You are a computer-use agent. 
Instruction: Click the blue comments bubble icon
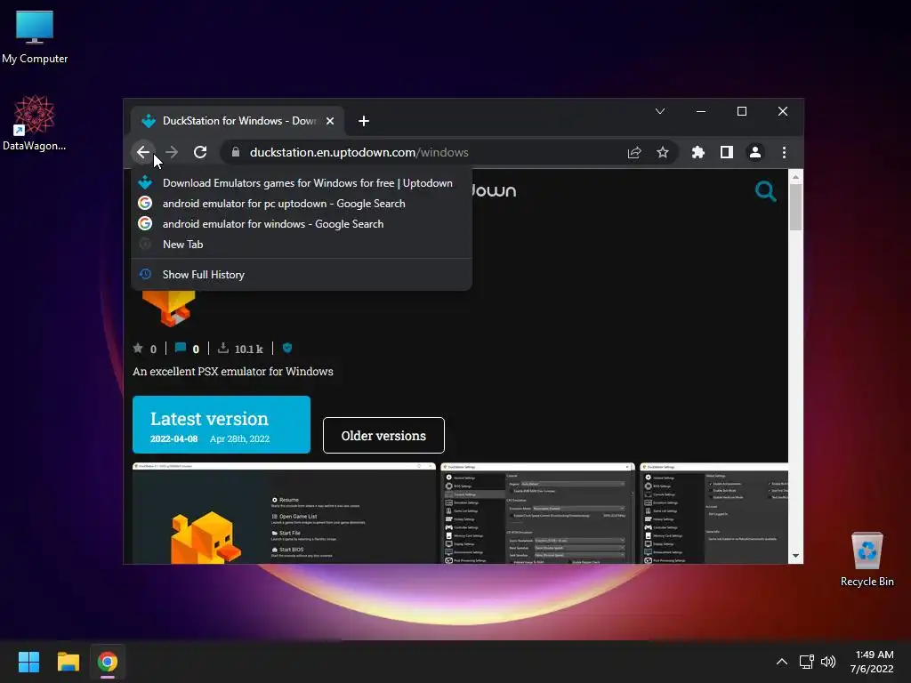coord(180,348)
